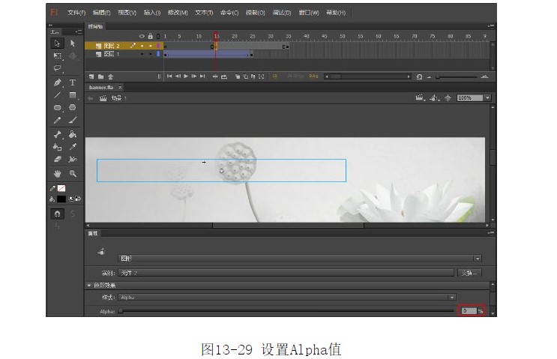Toggle show all layers eye icon

[142, 36]
